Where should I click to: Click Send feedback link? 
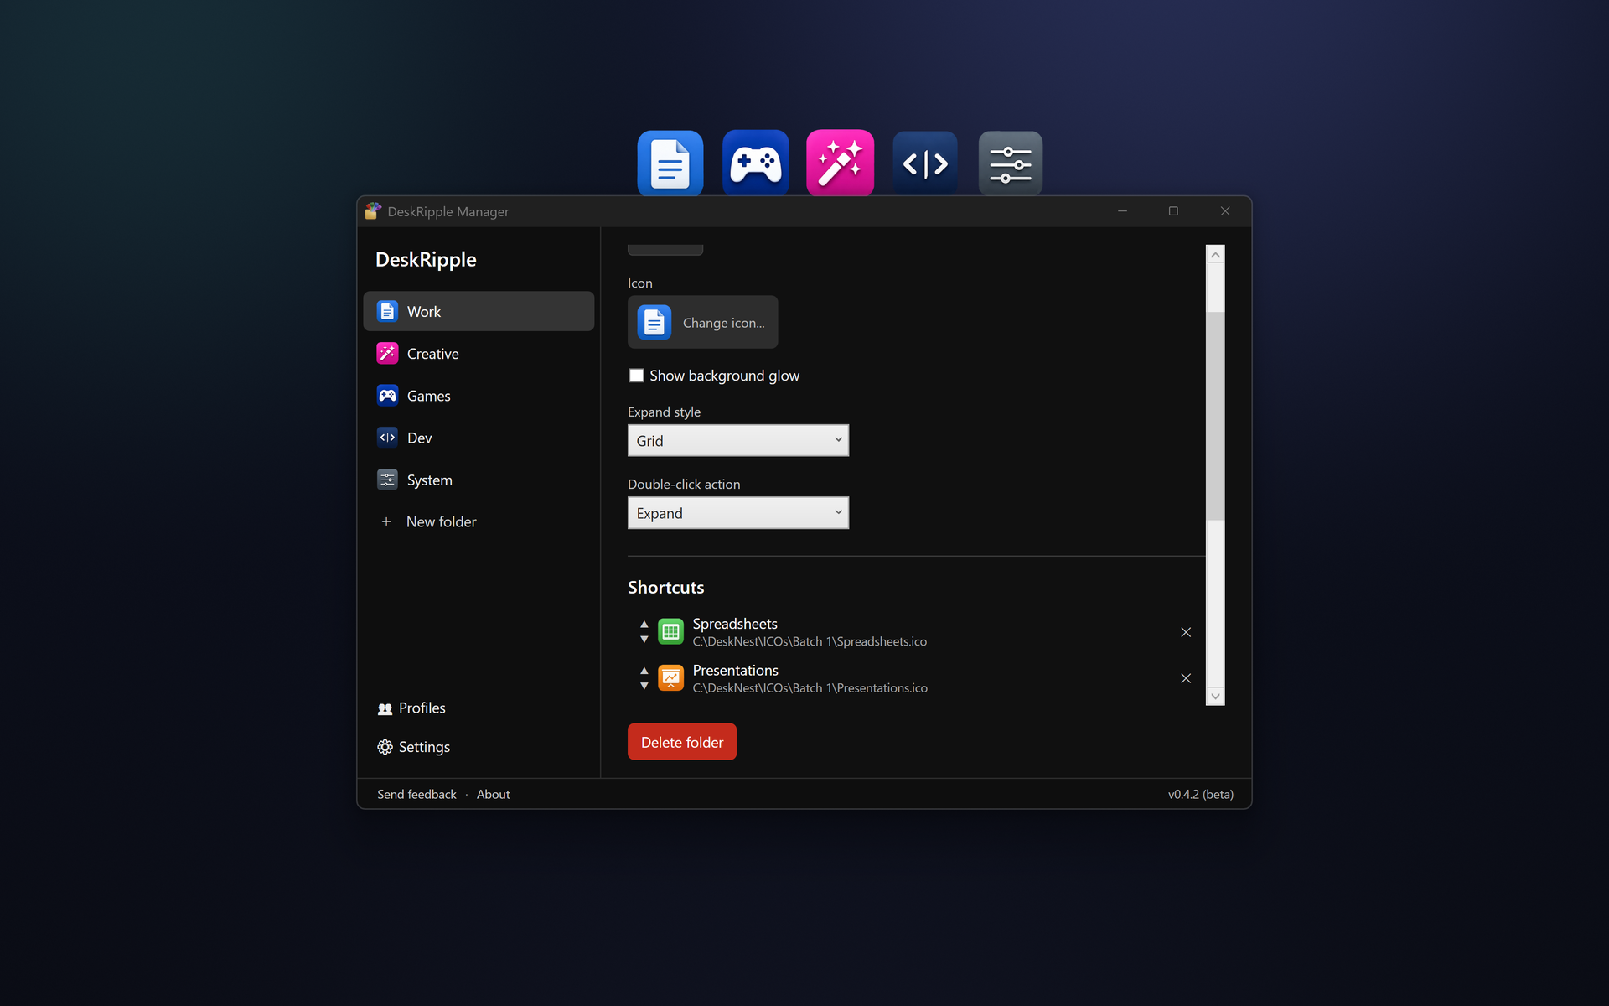416,794
